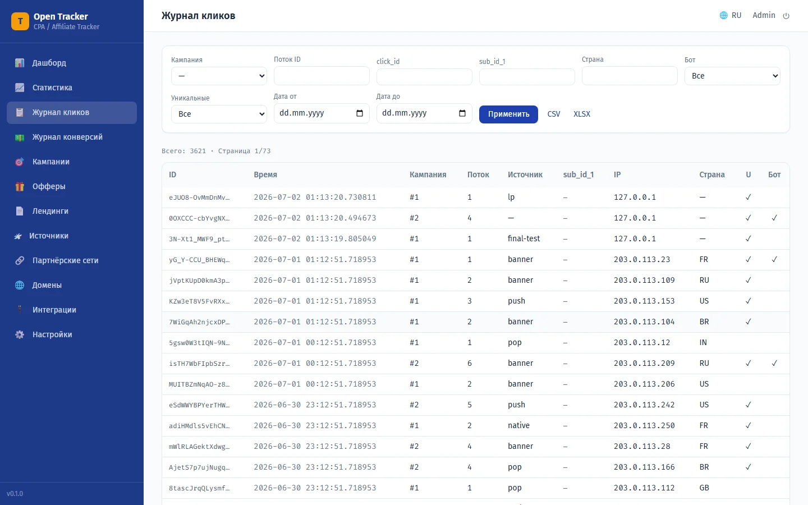808x505 pixels.
Task: Click click ID eJUO8-OvMmDnMv…
Action: coord(199,198)
